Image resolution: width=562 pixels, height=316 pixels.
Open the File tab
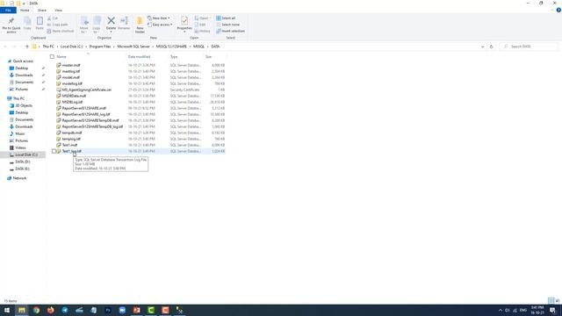(8, 10)
